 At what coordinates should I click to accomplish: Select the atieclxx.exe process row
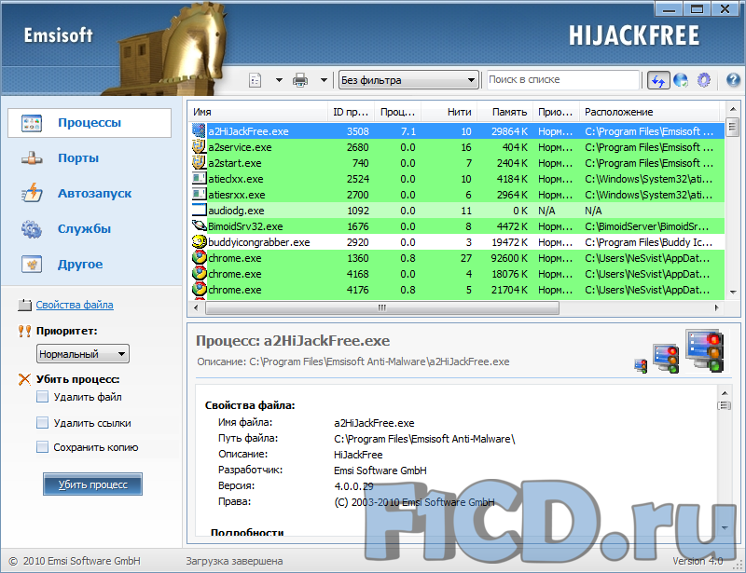[458, 179]
